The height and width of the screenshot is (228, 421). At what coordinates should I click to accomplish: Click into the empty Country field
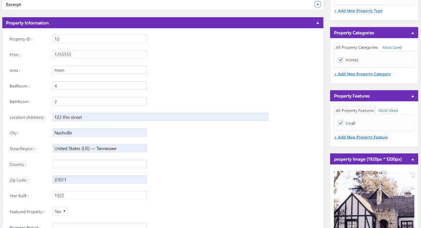100,164
